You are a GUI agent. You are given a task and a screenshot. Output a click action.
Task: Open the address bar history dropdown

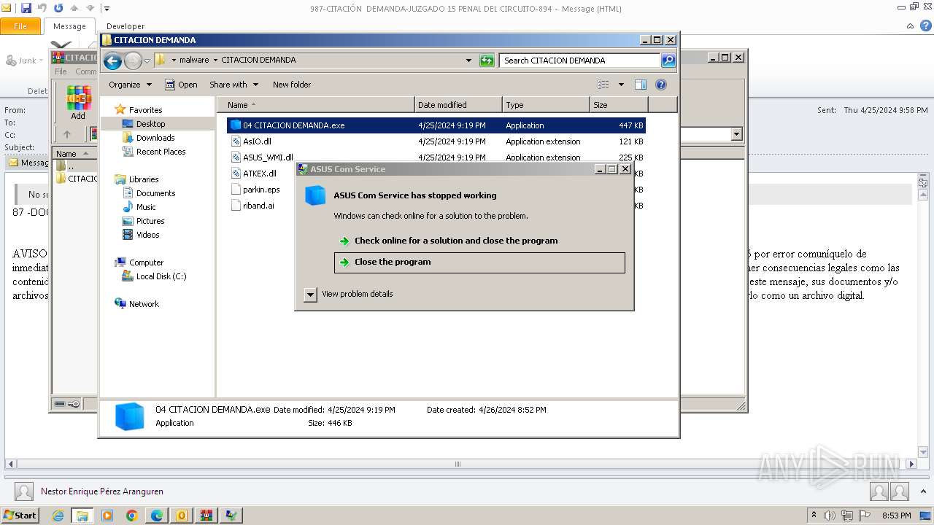coord(468,61)
